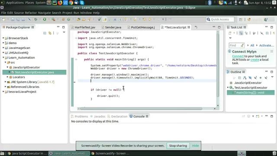Click the Activate... link in Task List
This screenshot has width=277, height=156.
(x=267, y=45)
